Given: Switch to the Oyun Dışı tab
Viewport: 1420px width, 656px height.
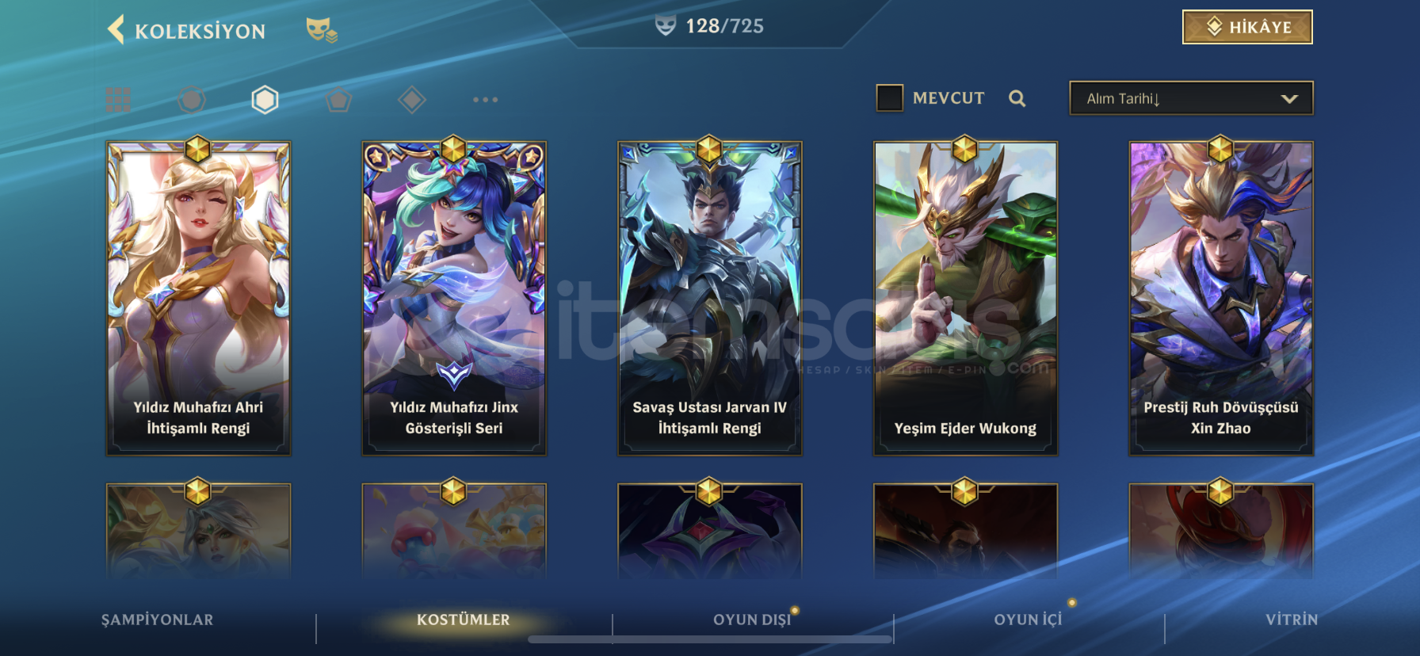Looking at the screenshot, I should click(x=752, y=620).
